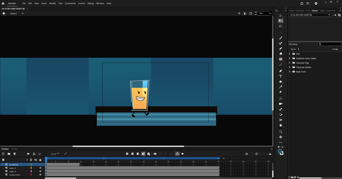Screen dimensions: 342x179
Task: Open the stage zoom percentage dropdown
Action: (271, 13)
